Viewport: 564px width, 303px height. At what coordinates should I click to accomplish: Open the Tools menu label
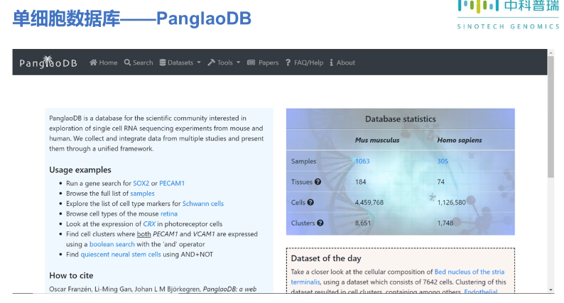(224, 62)
